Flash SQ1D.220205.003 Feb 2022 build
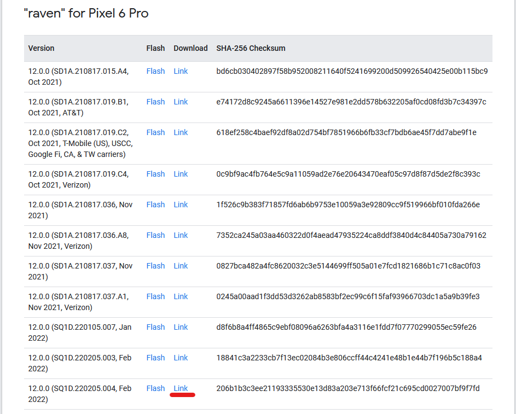516x414 pixels. [x=155, y=357]
